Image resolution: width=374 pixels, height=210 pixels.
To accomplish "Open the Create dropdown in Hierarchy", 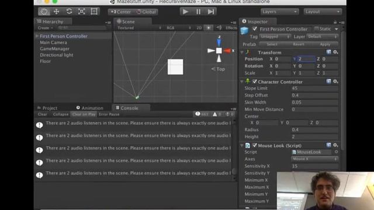I will point(45,28).
